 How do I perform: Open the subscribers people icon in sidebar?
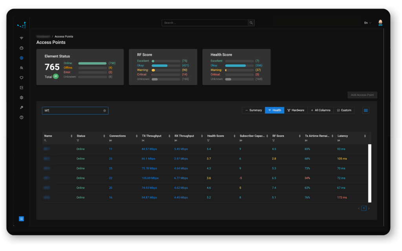point(22,68)
